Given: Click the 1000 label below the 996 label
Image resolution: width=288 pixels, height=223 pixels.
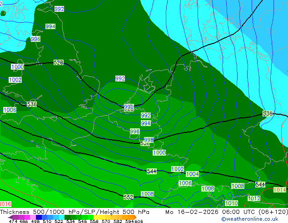Looking at the screenshot, I should click(159, 152).
